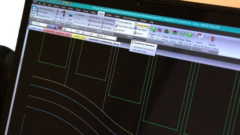Open the Library menu
240x135 pixels.
pyautogui.click(x=117, y=16)
